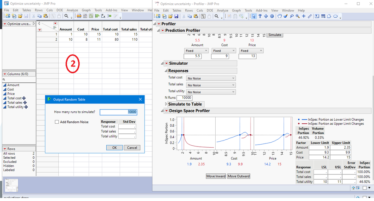Select the question mark help tool

click(260, 16)
